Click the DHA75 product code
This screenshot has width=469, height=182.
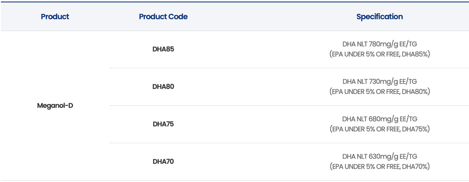[163, 124]
